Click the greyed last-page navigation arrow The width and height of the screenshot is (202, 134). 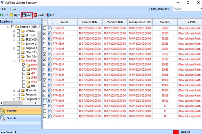coord(6,15)
